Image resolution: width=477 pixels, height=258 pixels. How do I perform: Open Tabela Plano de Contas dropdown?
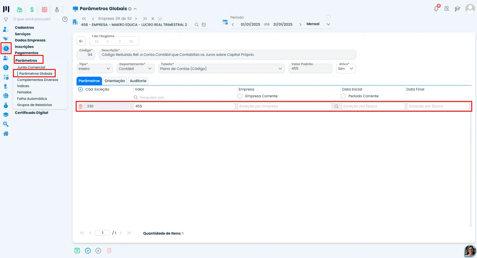tap(221, 69)
